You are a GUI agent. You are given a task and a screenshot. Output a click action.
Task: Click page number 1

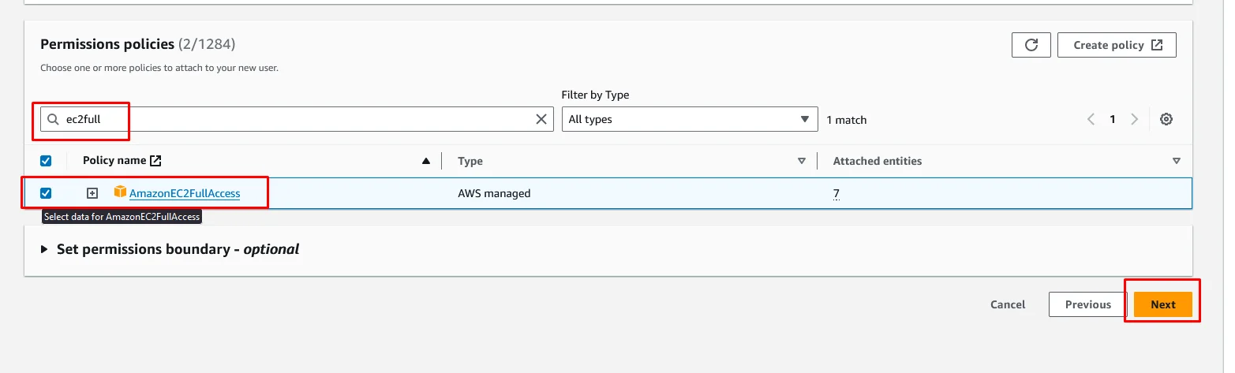pyautogui.click(x=1113, y=119)
